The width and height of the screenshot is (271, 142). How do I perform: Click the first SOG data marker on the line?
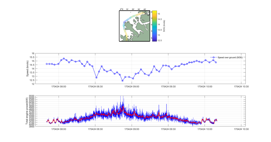(47, 64)
